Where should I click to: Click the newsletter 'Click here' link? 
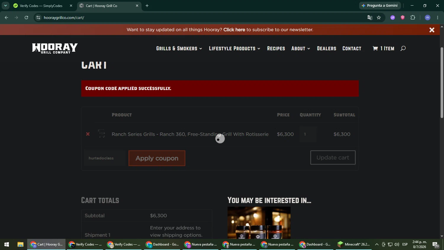pos(234,30)
